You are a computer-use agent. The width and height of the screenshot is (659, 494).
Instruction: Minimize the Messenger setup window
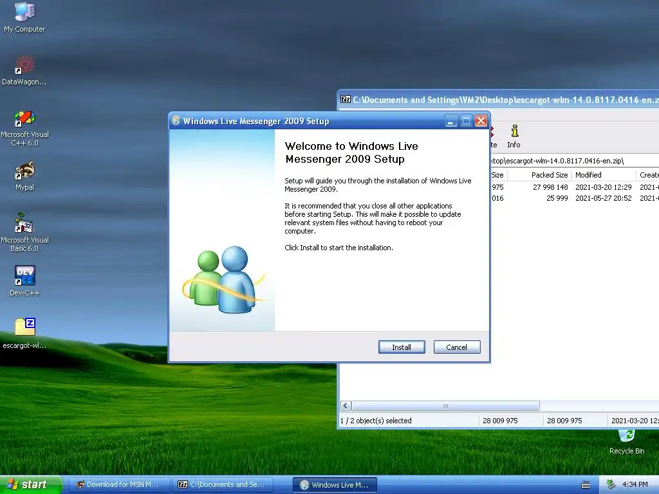(450, 121)
